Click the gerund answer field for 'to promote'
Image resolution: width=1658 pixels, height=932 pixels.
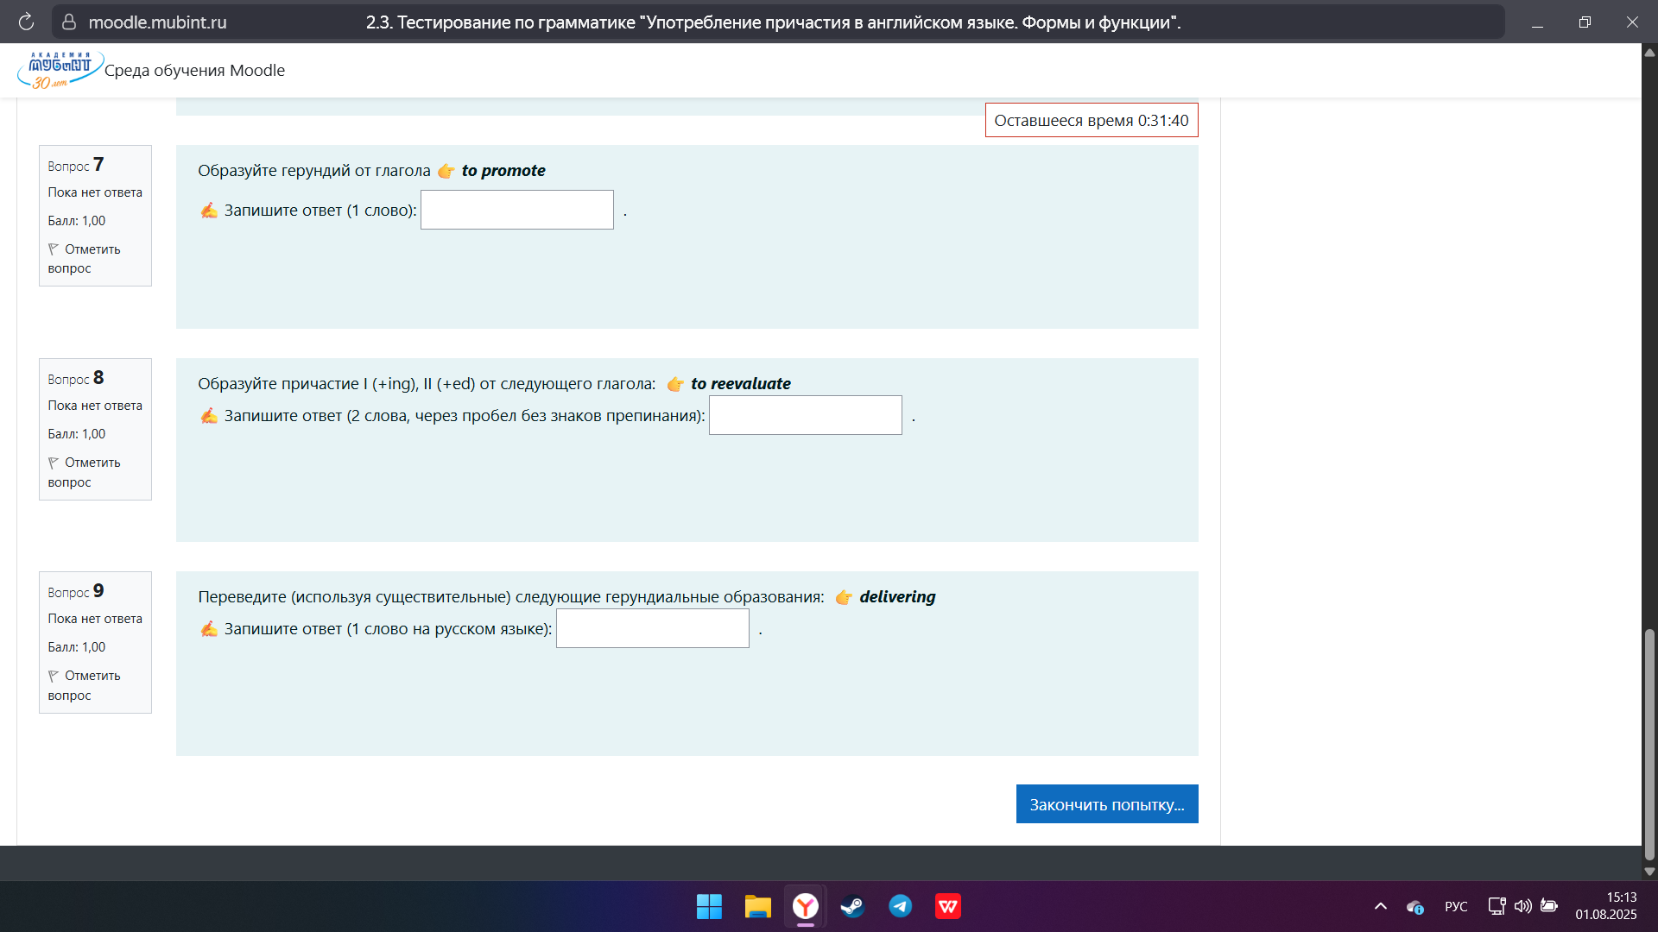pos(516,210)
